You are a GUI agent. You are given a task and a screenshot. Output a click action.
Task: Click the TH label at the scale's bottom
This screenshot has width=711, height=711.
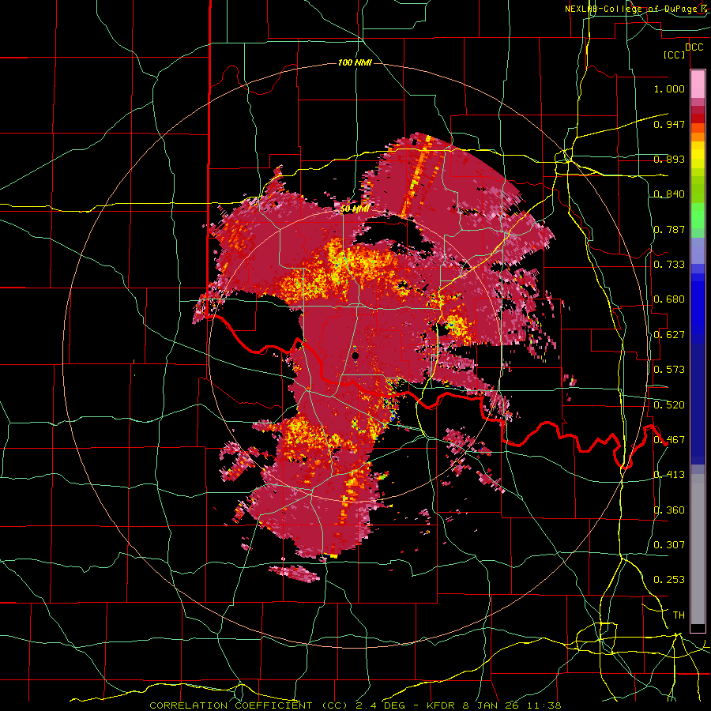pyautogui.click(x=679, y=615)
